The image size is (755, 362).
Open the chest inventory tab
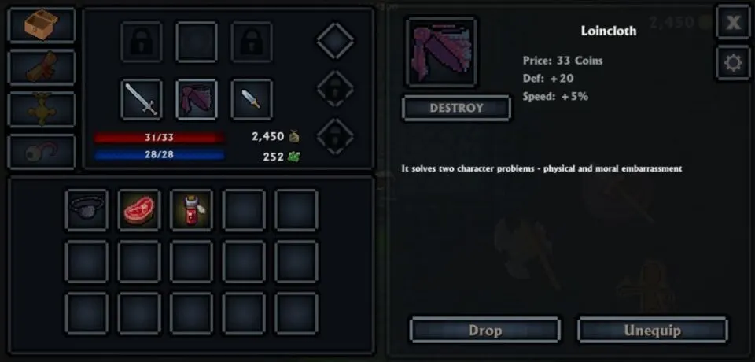42,25
